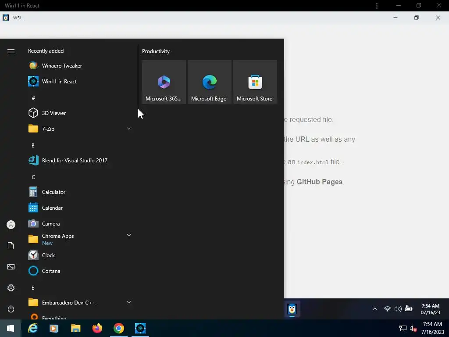Image resolution: width=449 pixels, height=337 pixels.
Task: Click the Windows Start button
Action: click(x=11, y=328)
